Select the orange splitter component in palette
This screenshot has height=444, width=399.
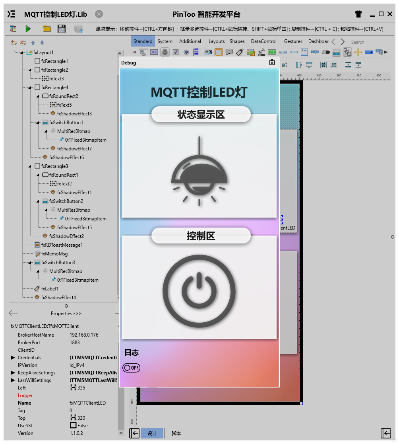[x=358, y=52]
